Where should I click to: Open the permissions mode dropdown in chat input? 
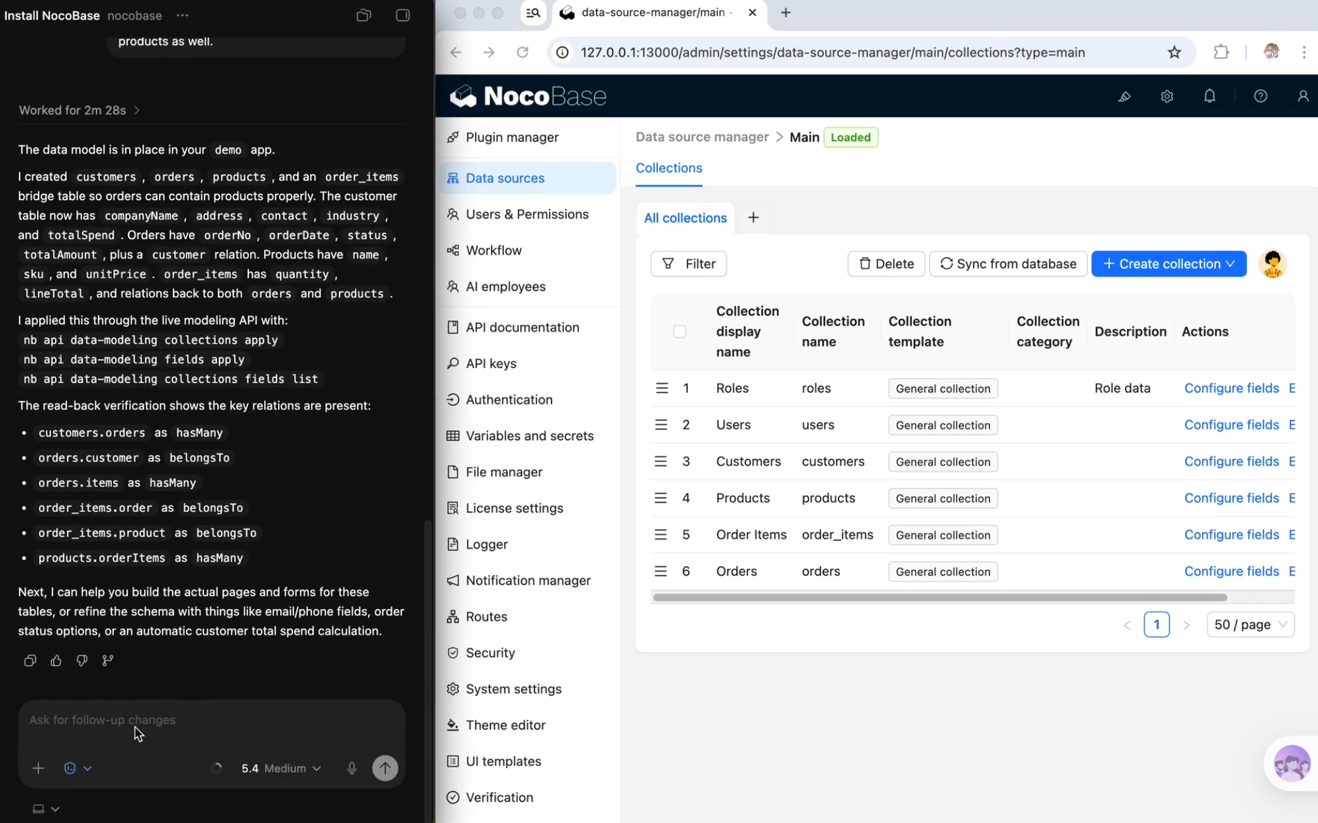77,768
